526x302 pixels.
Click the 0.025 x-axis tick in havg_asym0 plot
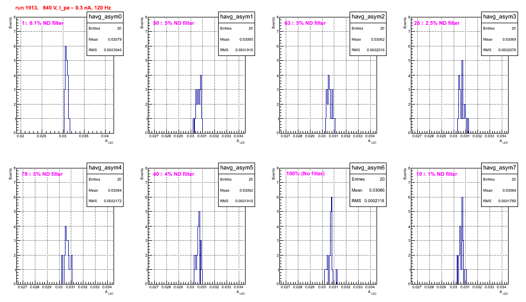pyautogui.click(x=42, y=136)
